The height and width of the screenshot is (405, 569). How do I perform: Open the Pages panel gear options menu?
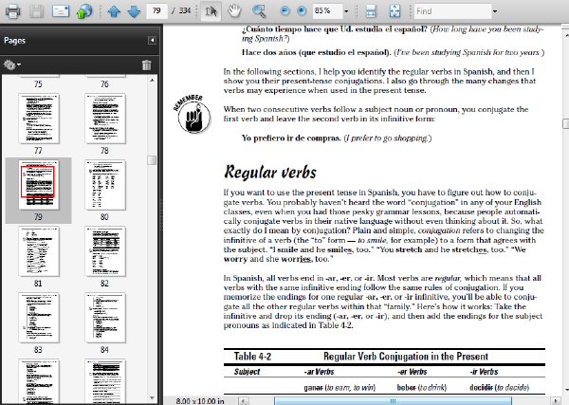(12, 64)
